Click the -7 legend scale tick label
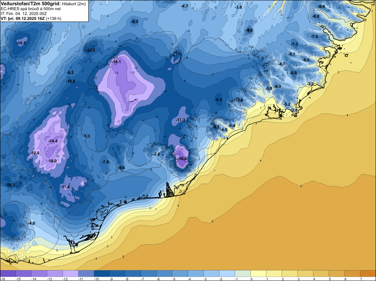 (x=143, y=279)
